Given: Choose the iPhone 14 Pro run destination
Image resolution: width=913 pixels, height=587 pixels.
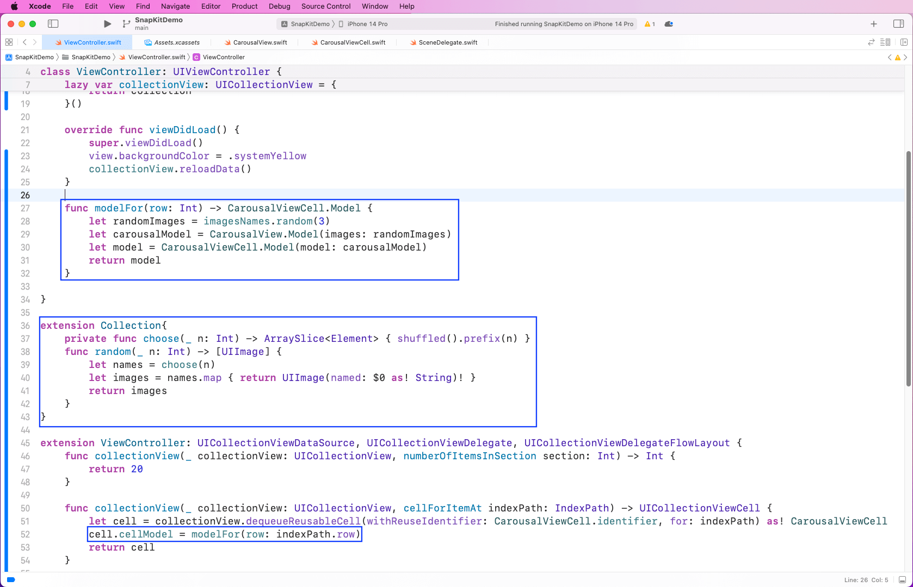Looking at the screenshot, I should pos(367,24).
